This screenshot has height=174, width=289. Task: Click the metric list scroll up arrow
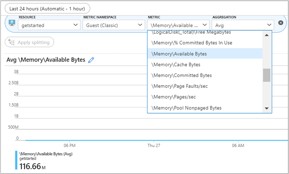266,35
